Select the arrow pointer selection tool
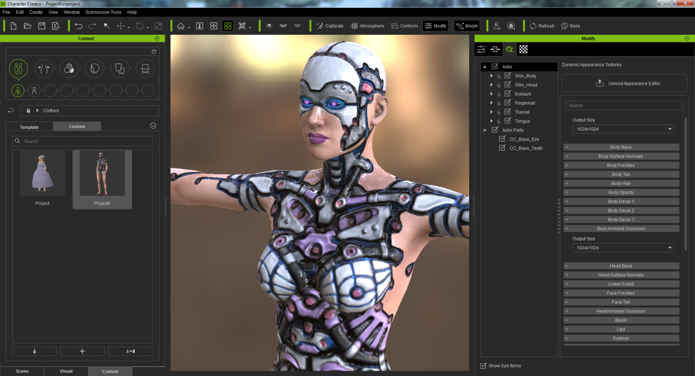 pyautogui.click(x=106, y=26)
